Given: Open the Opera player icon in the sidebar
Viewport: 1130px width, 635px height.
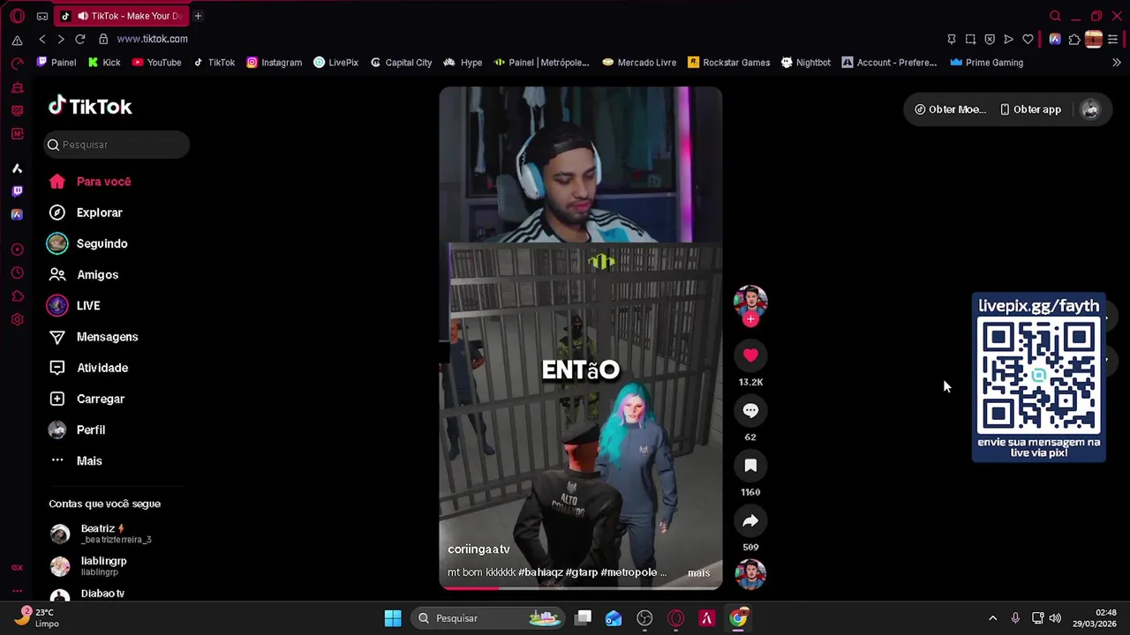Looking at the screenshot, I should pyautogui.click(x=17, y=250).
